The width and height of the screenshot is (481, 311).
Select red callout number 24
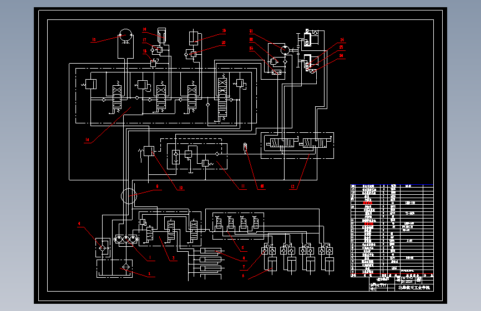(342, 40)
